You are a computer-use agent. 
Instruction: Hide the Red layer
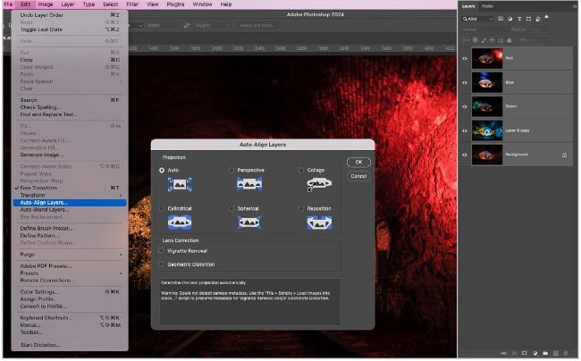(465, 58)
